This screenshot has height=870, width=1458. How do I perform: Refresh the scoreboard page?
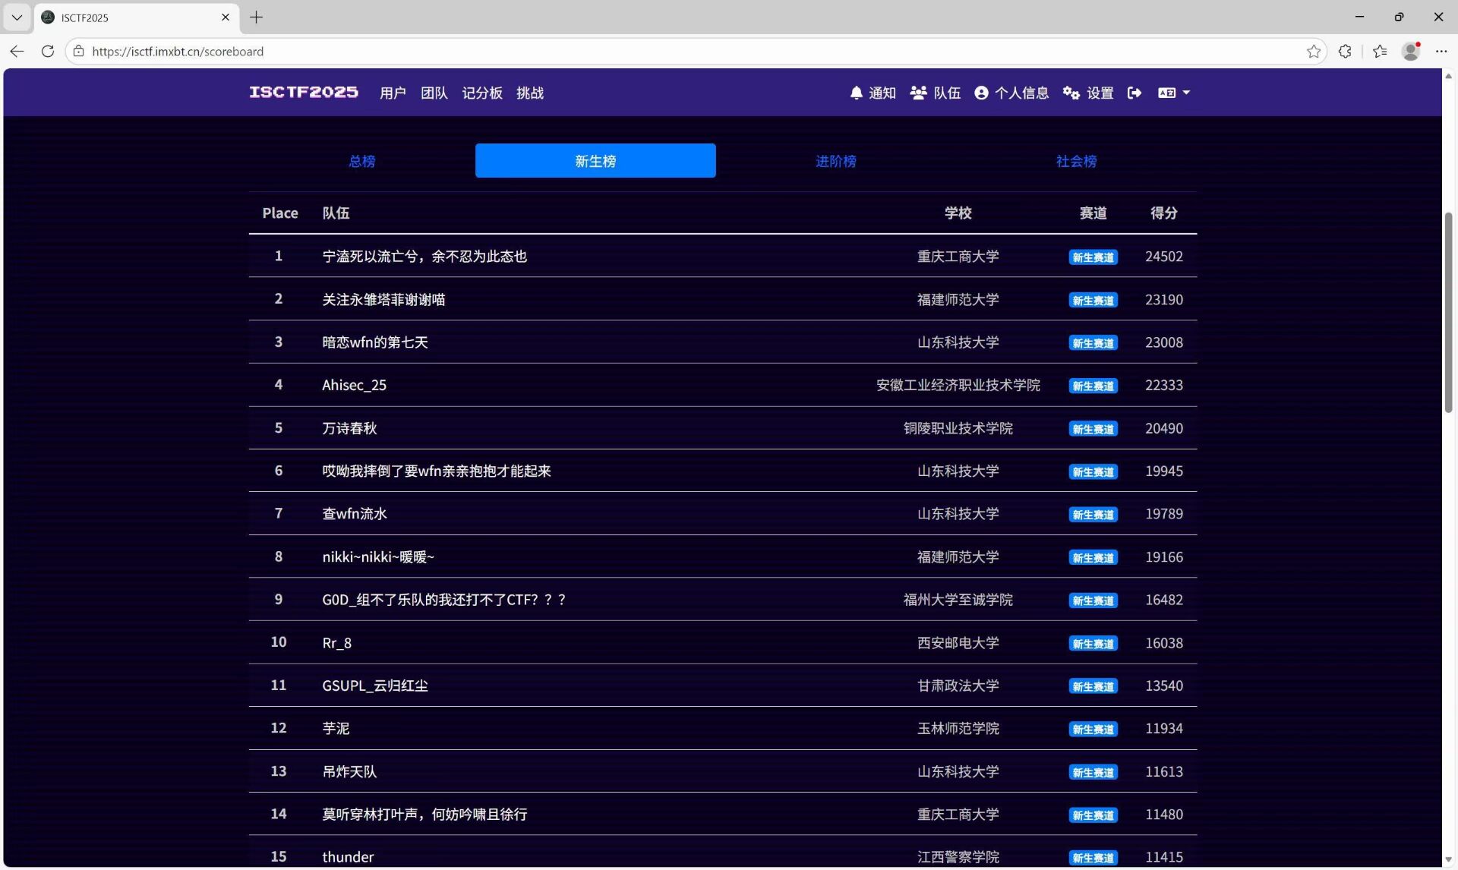point(48,52)
